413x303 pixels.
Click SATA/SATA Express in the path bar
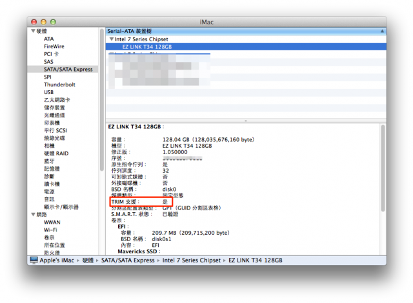click(x=128, y=260)
